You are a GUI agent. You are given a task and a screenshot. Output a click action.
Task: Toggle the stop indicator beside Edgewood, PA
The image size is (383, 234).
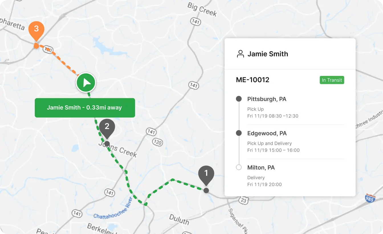tap(239, 133)
